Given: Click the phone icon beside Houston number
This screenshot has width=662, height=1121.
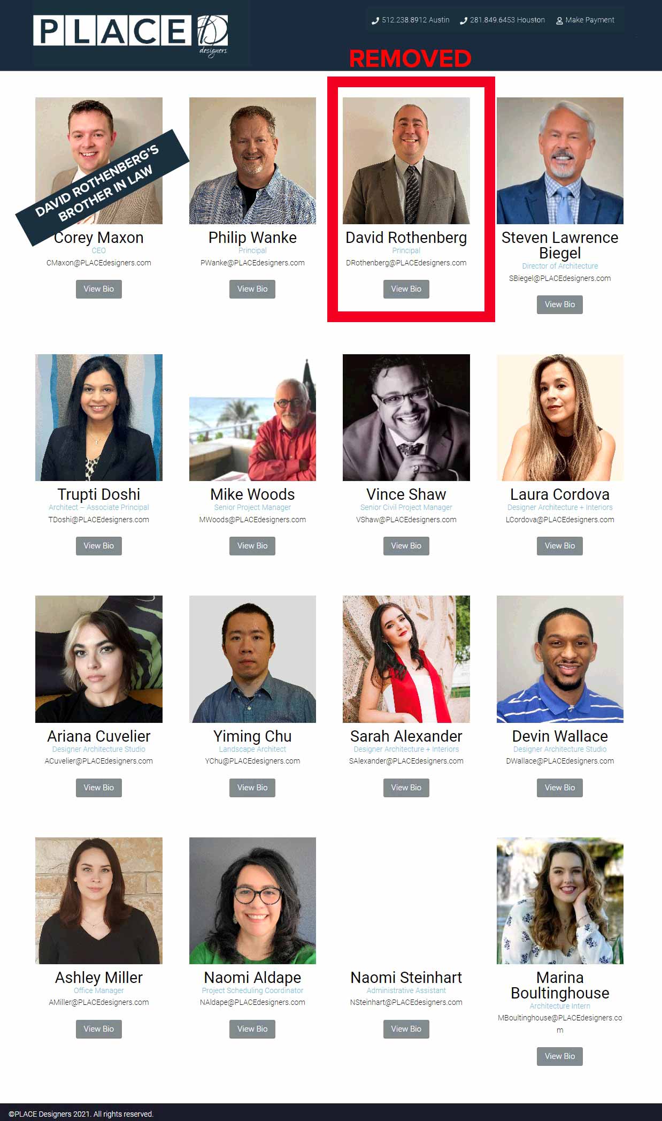Looking at the screenshot, I should click(x=464, y=21).
